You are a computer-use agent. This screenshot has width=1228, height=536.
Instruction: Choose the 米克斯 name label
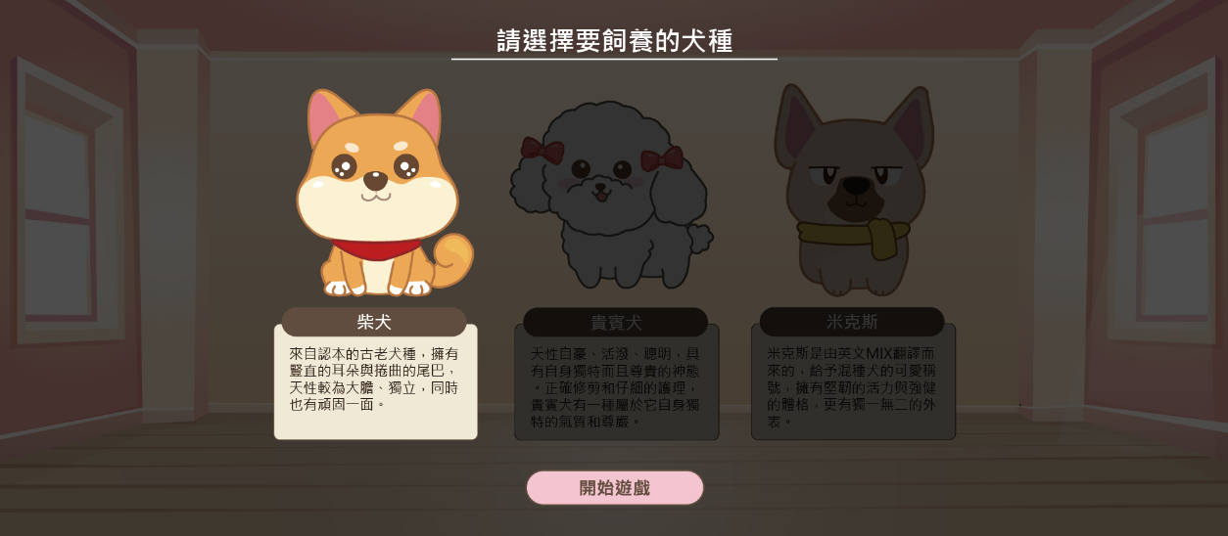click(x=852, y=322)
